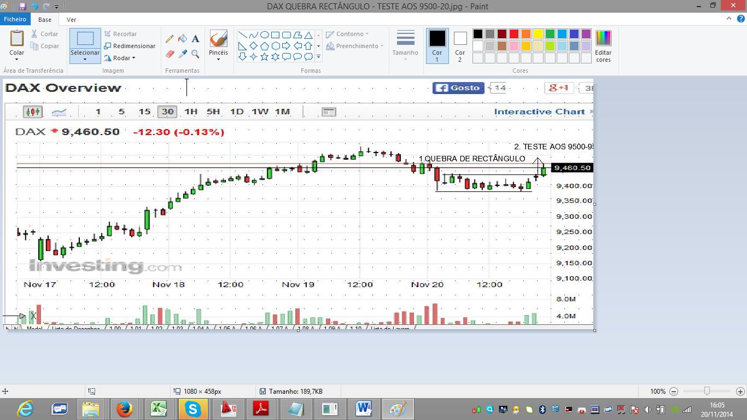The width and height of the screenshot is (747, 420).
Task: Expand the Selecionar options arrow
Action: click(x=85, y=59)
